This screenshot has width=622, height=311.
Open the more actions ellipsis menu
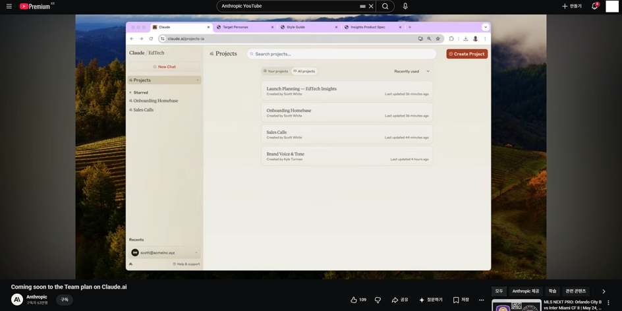(x=482, y=300)
